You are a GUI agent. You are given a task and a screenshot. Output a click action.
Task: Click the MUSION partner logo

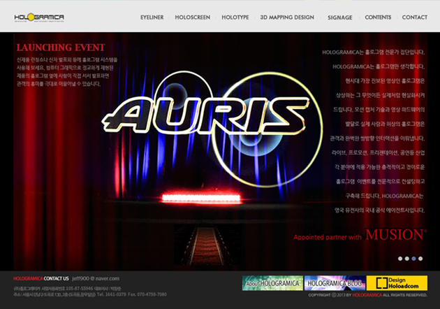tap(396, 235)
